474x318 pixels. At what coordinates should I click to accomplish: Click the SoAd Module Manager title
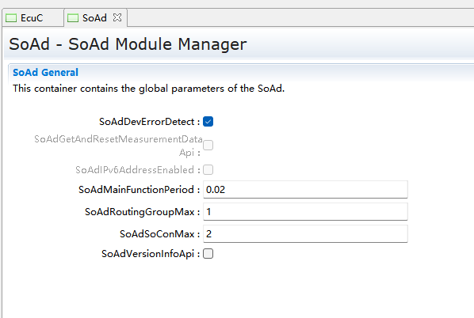(128, 44)
